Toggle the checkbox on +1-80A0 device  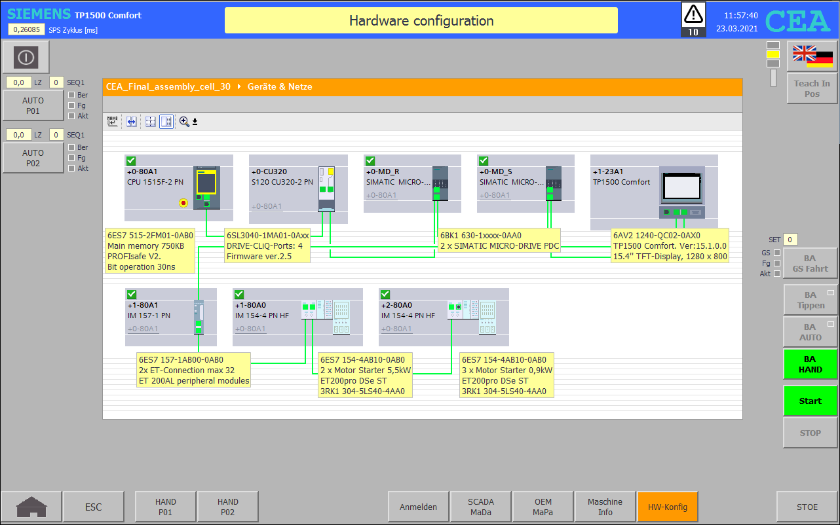point(239,295)
